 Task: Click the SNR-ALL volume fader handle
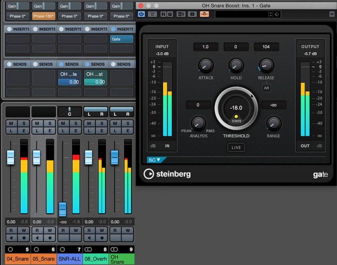click(x=62, y=209)
